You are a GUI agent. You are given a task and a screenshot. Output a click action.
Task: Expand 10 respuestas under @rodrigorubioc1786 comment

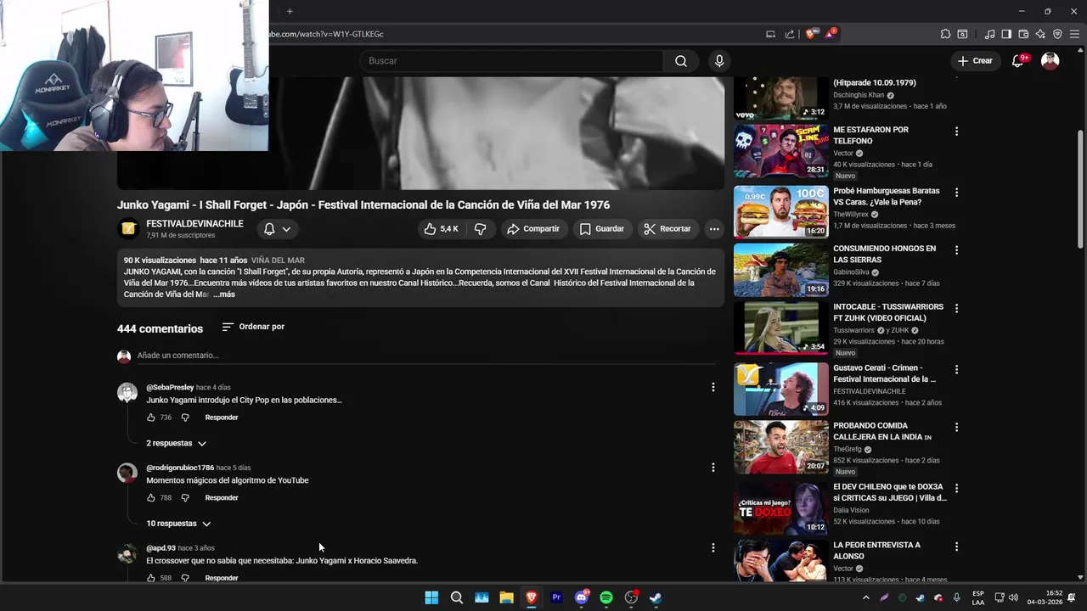178,524
